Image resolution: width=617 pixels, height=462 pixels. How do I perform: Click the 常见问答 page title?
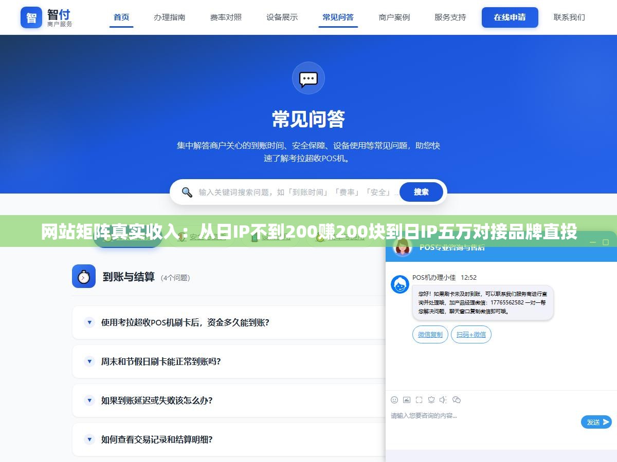(x=308, y=119)
